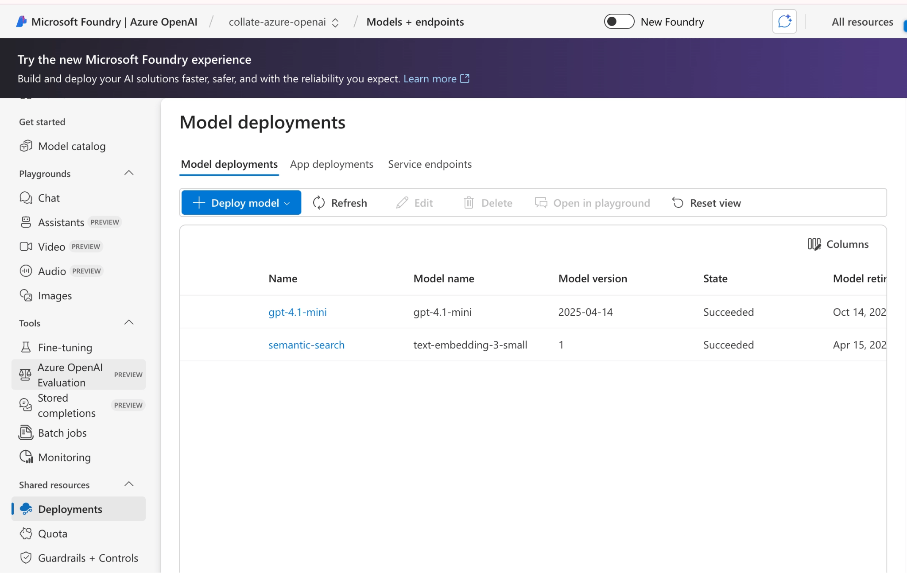This screenshot has height=573, width=907.
Task: Go to Fine-tuning tool
Action: [56, 348]
